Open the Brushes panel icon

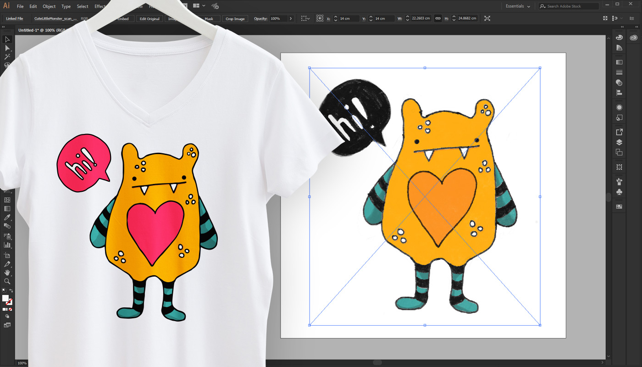[619, 182]
